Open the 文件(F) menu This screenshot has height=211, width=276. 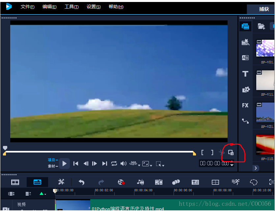[x=27, y=7]
